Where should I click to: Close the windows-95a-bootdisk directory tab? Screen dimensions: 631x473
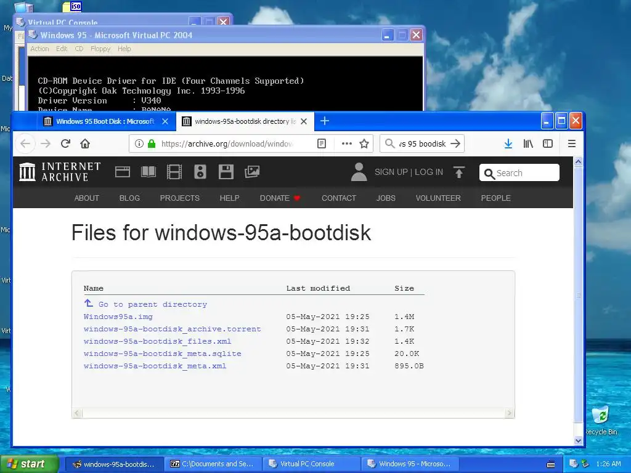point(304,121)
